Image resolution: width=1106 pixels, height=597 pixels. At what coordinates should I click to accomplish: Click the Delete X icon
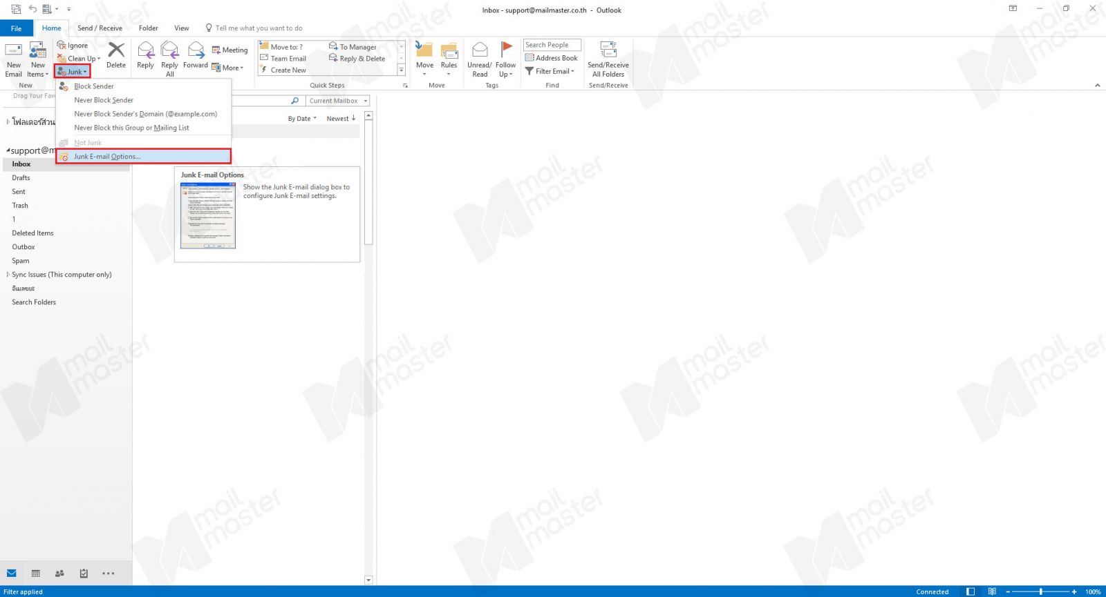click(x=116, y=50)
